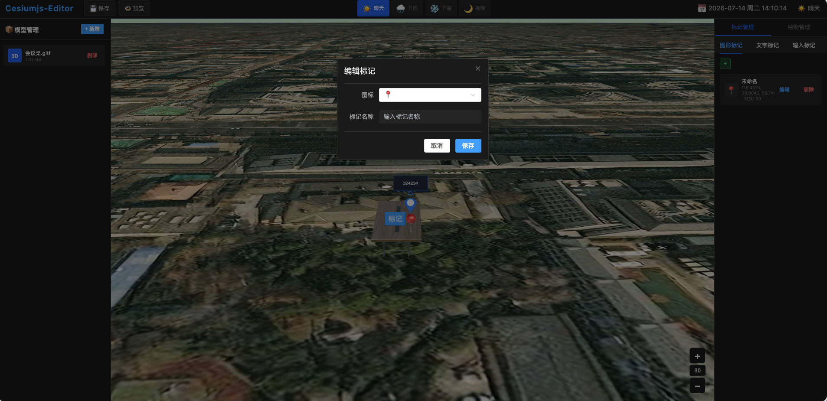
Task: Click the 模型管理 panel header
Action: pos(22,29)
